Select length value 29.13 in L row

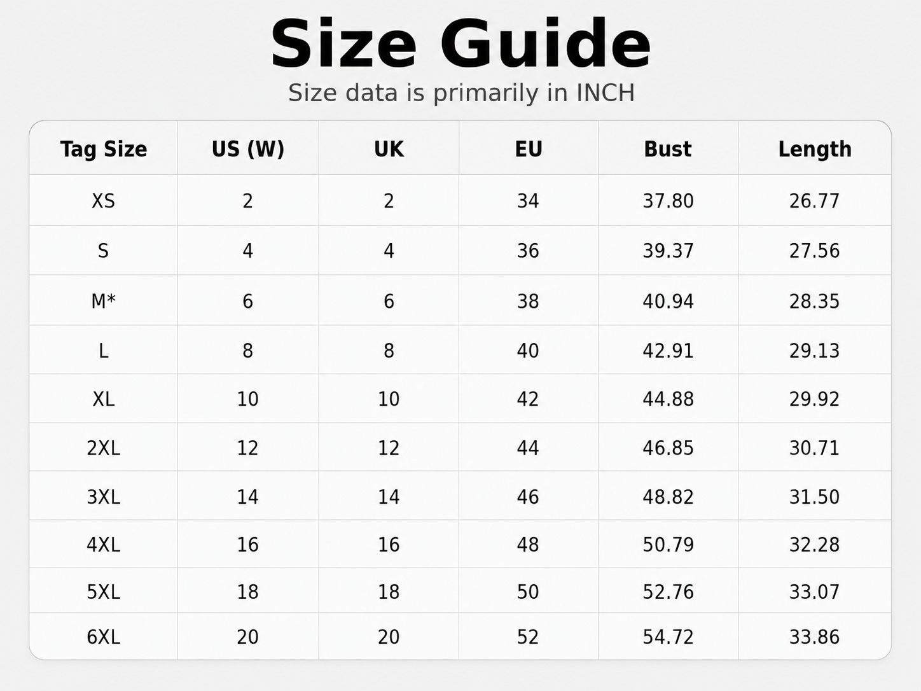[815, 351]
